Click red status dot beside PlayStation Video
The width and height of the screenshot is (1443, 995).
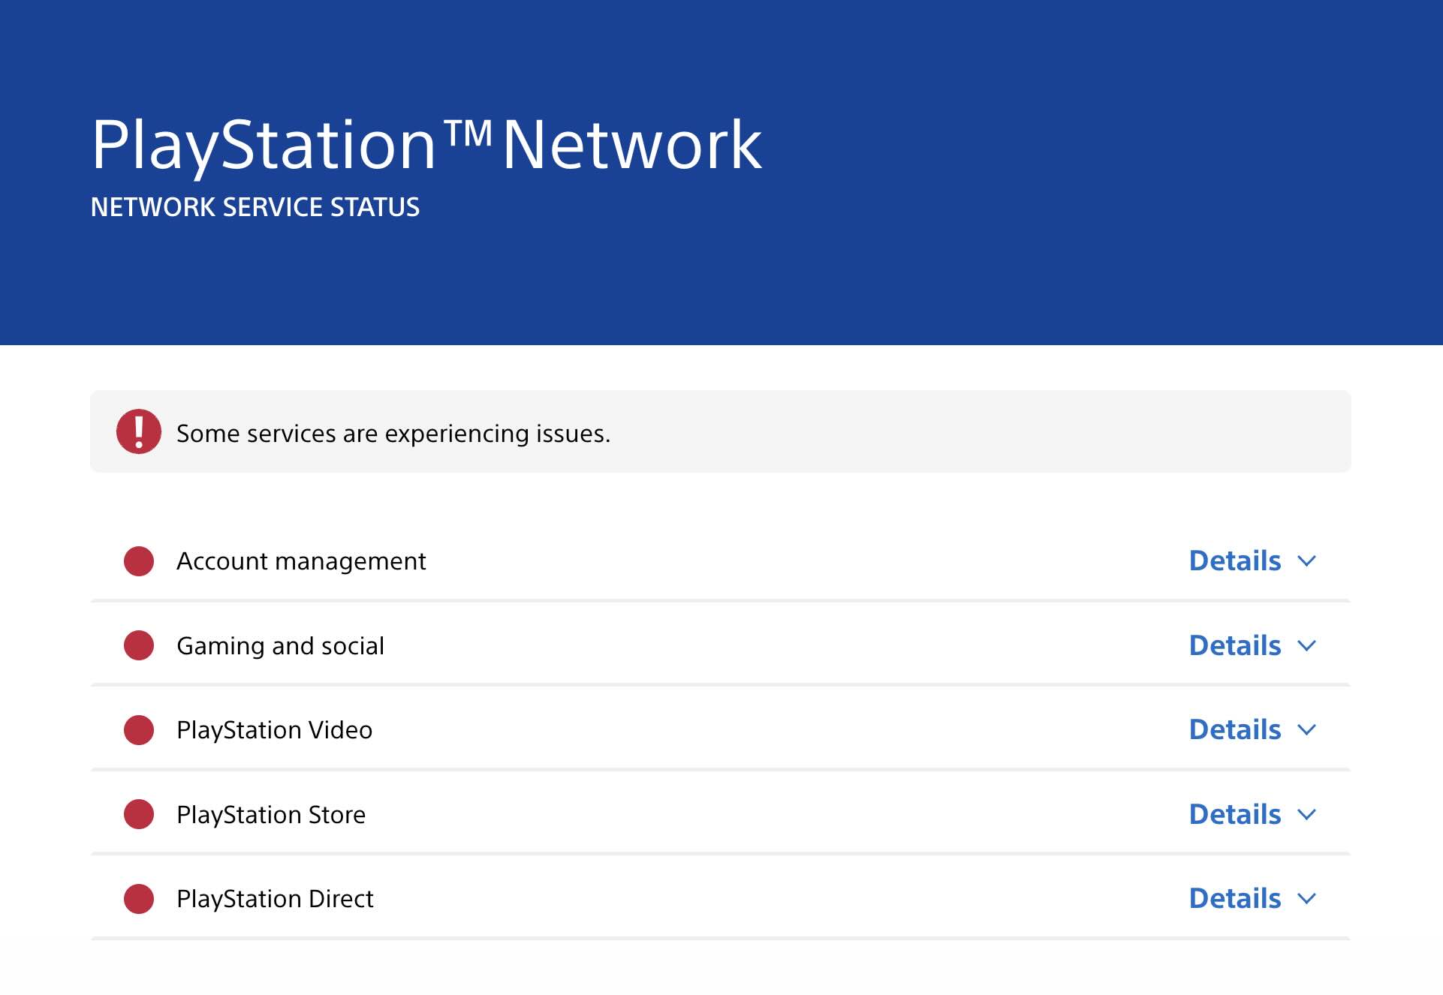pyautogui.click(x=139, y=730)
